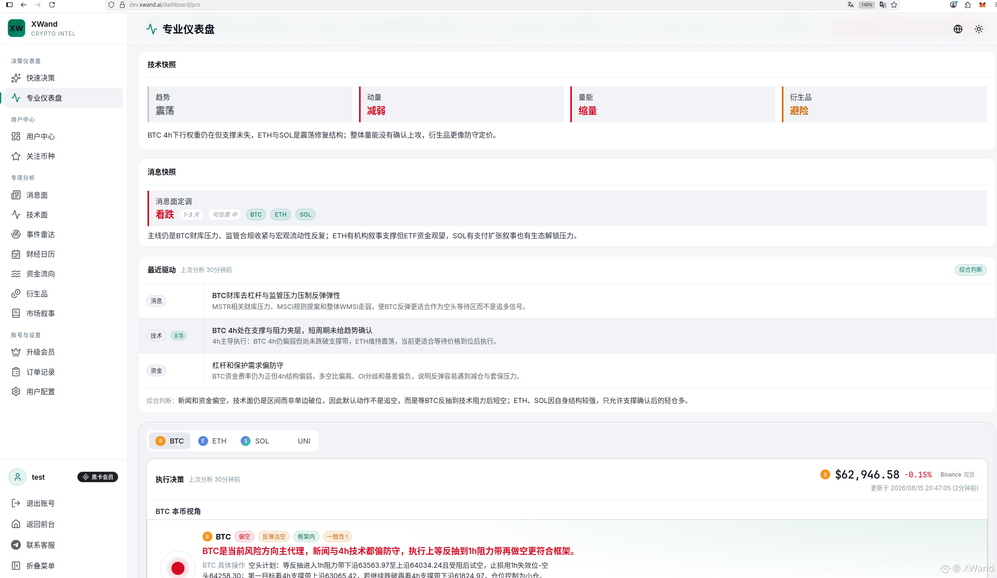Open 用户中心 page
The image size is (997, 578).
[x=63, y=136]
